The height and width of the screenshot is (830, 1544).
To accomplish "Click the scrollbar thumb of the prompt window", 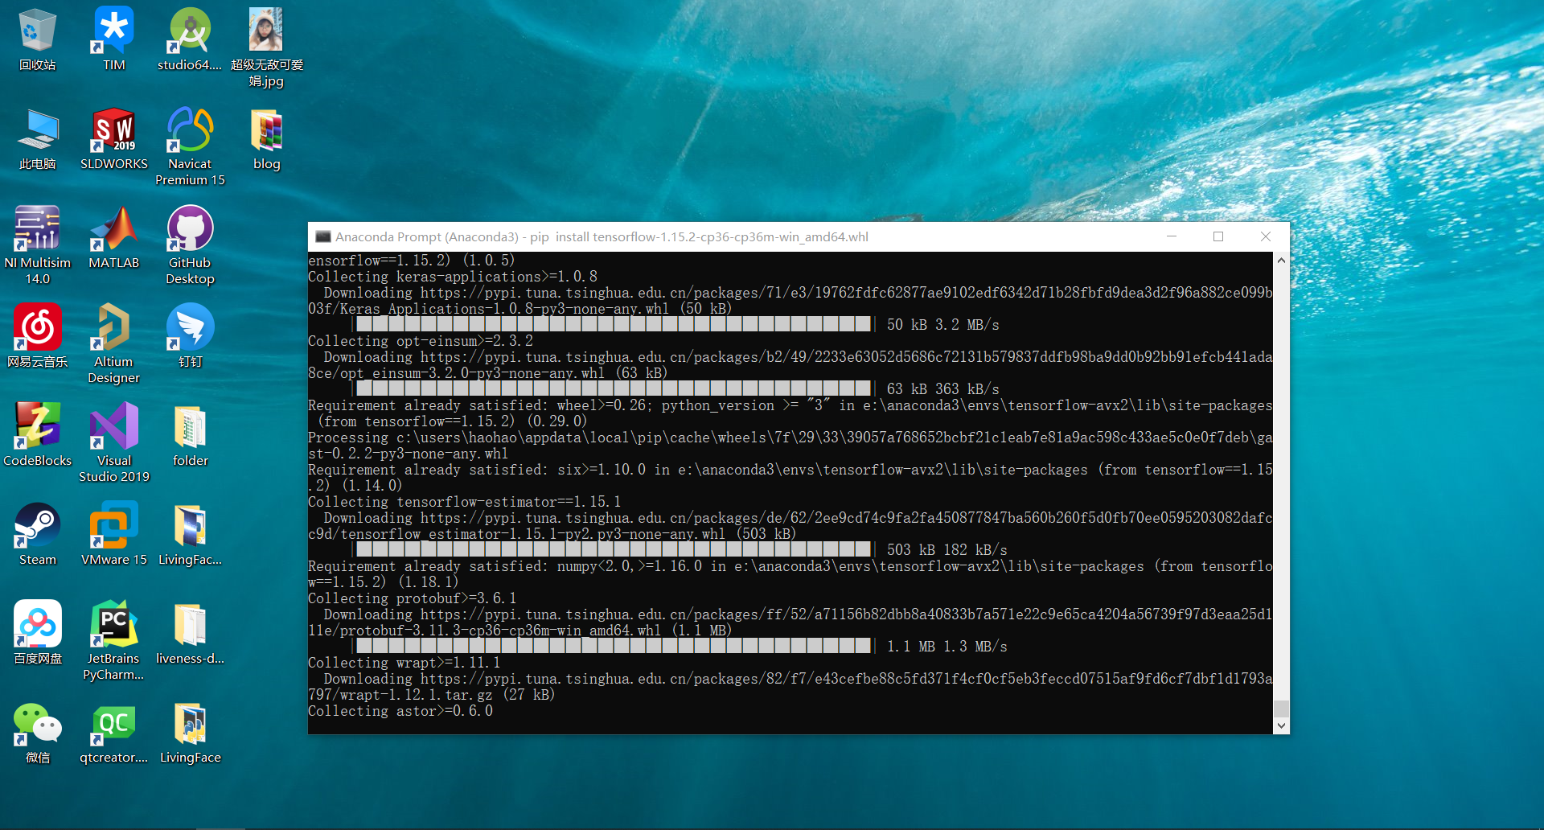I will point(1282,709).
